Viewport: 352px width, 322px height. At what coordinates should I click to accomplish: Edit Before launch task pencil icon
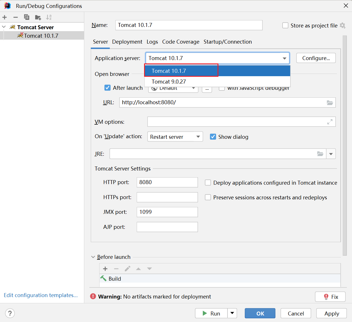point(127,268)
